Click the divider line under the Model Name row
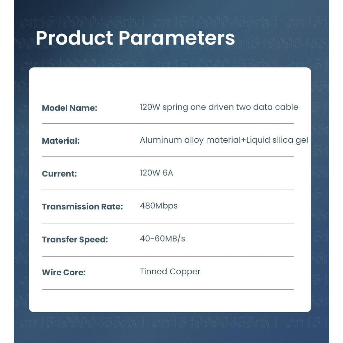Viewport: 343px width, 343px height. (x=168, y=124)
